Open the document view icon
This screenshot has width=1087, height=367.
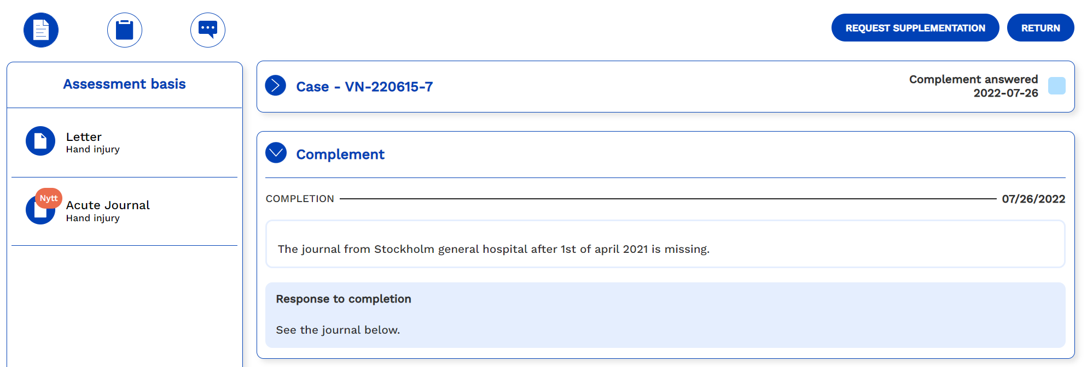[41, 30]
